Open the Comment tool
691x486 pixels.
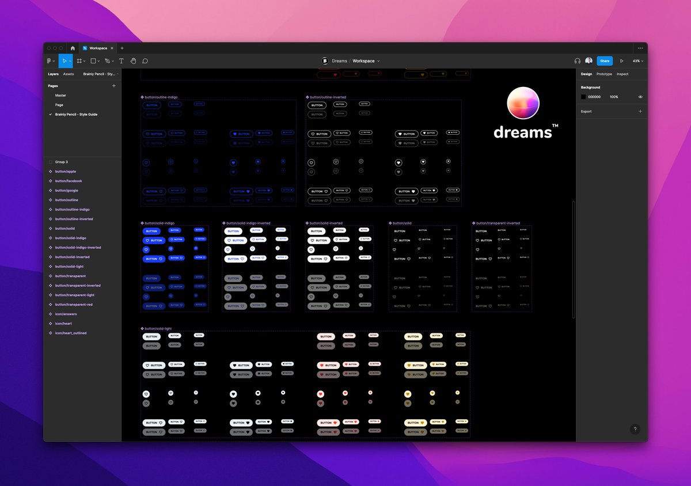146,60
